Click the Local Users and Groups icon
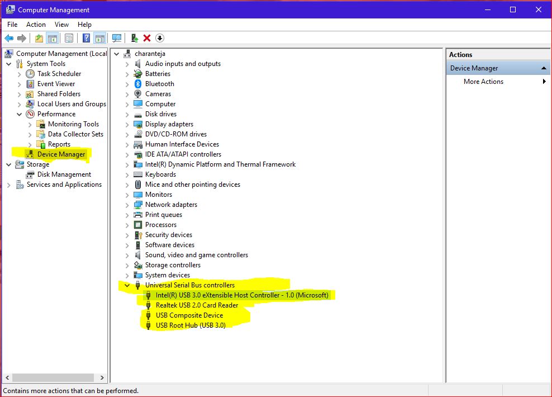552x397 pixels. click(30, 104)
